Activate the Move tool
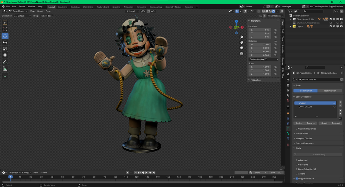 (5, 36)
